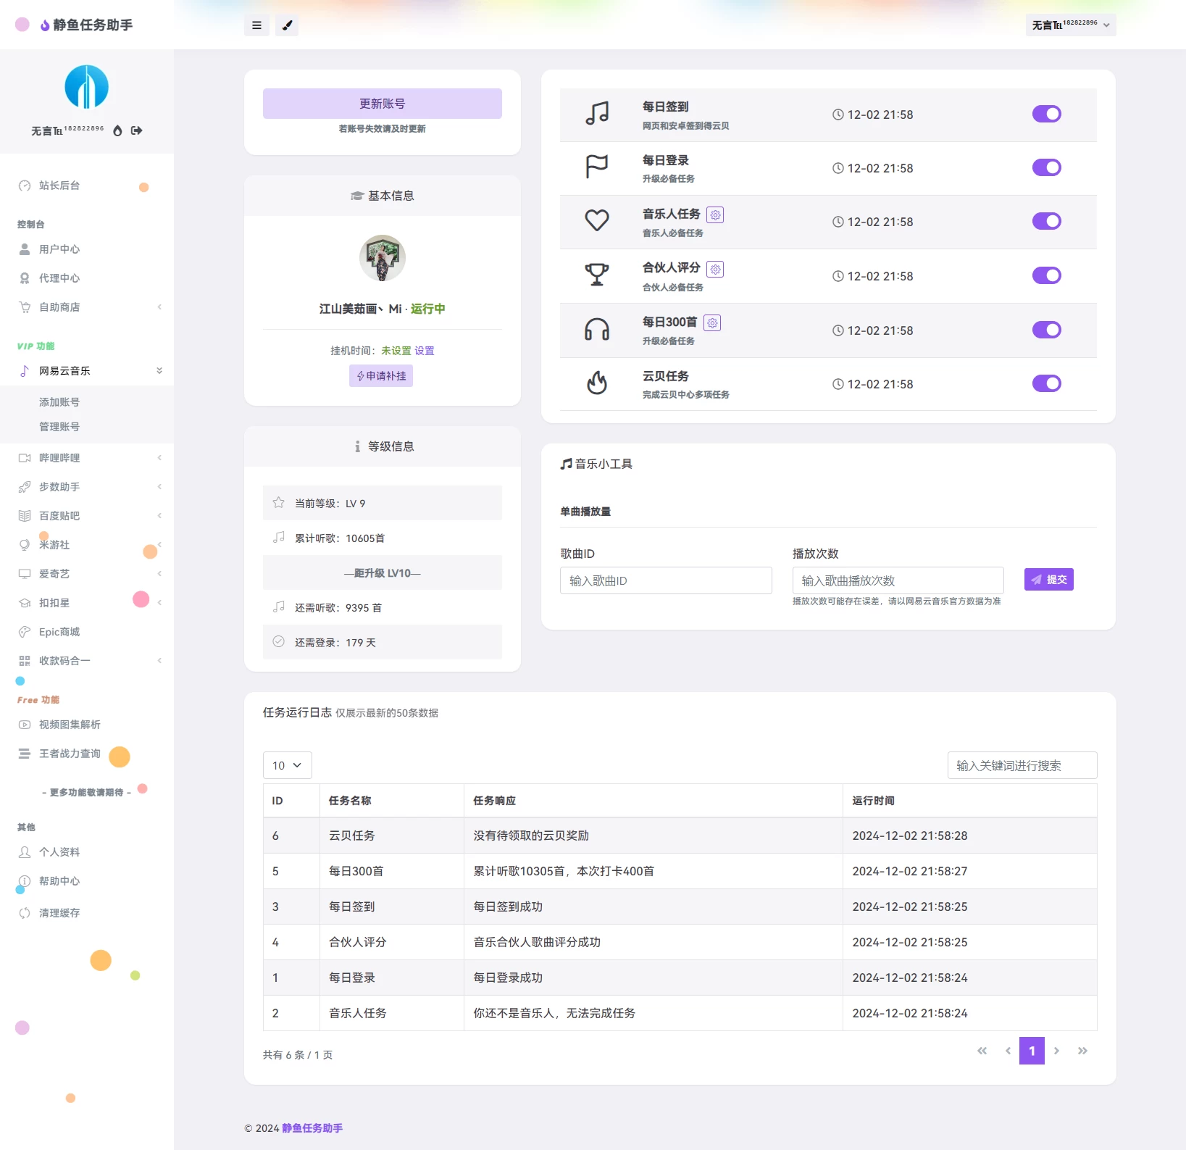Click the 申请补挂 button

[x=381, y=376]
